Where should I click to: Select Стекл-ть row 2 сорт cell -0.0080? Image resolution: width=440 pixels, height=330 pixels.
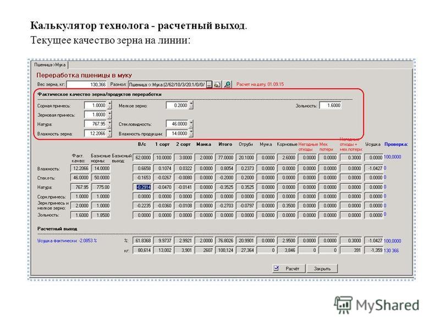184,178
